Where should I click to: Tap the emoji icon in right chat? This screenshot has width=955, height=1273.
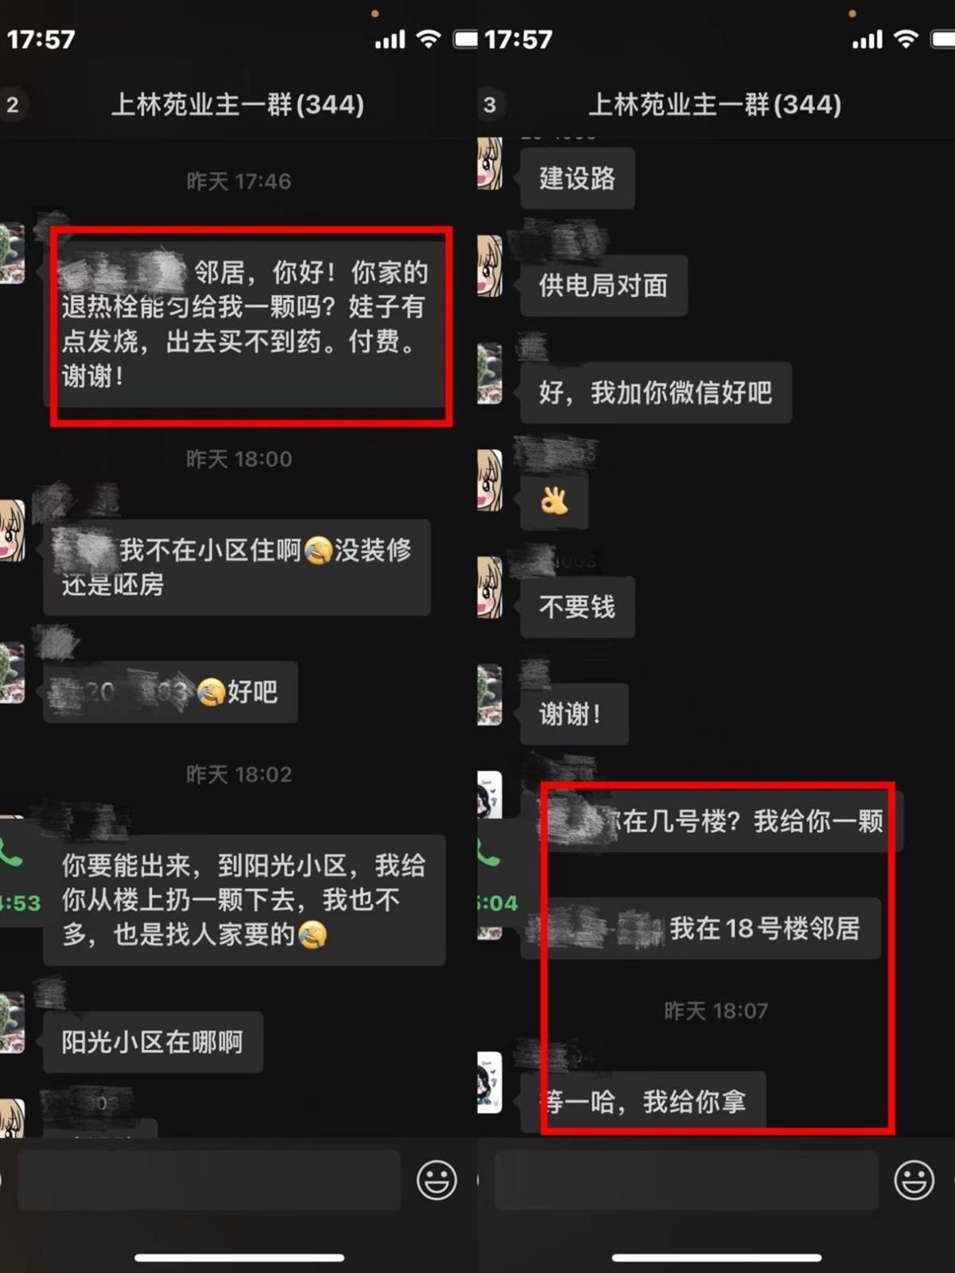click(914, 1180)
